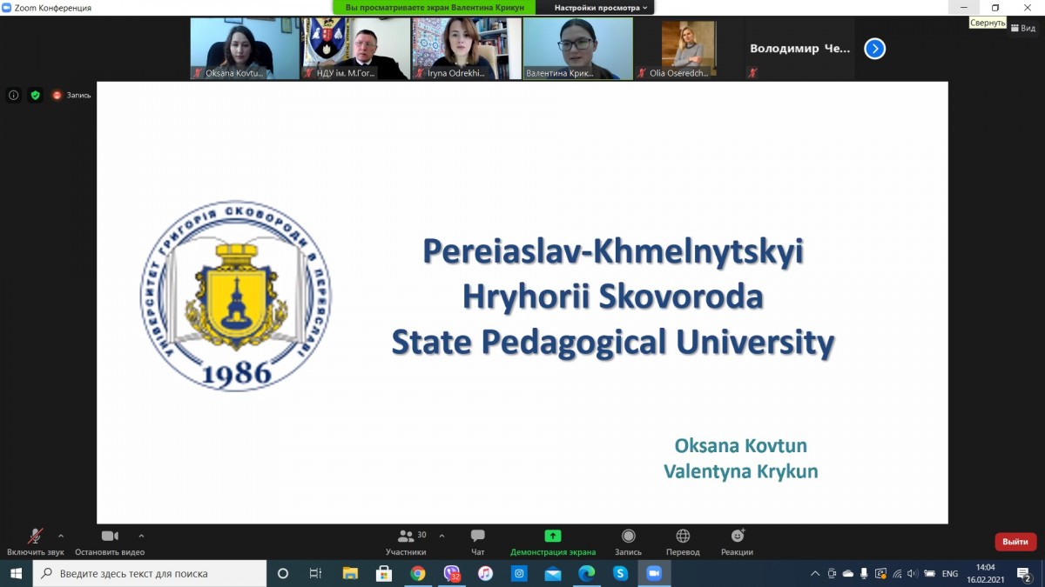This screenshot has height=587, width=1045.
Task: Switch layout using Вид button
Action: click(x=1022, y=28)
